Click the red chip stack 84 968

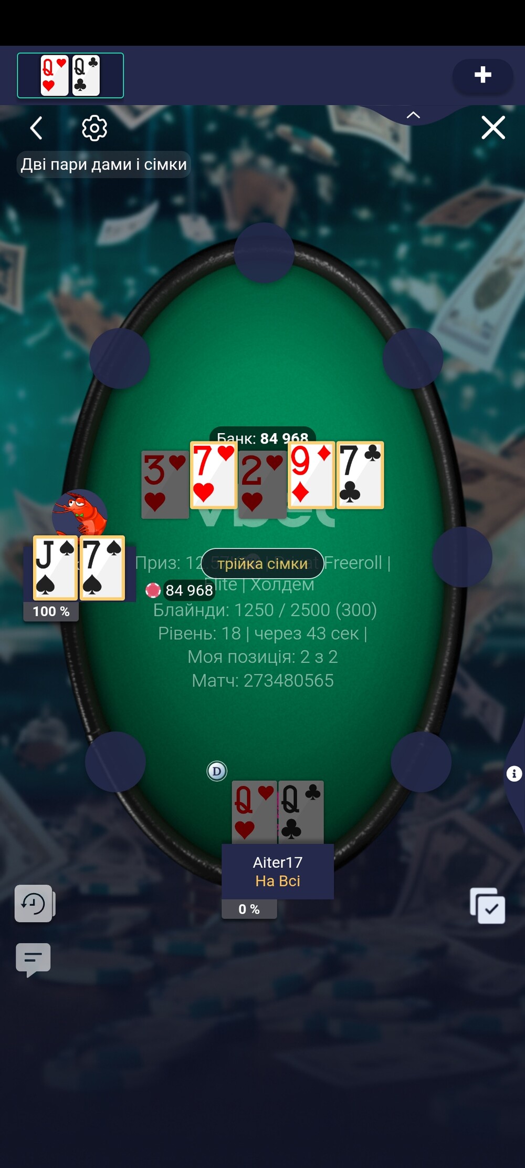click(180, 590)
